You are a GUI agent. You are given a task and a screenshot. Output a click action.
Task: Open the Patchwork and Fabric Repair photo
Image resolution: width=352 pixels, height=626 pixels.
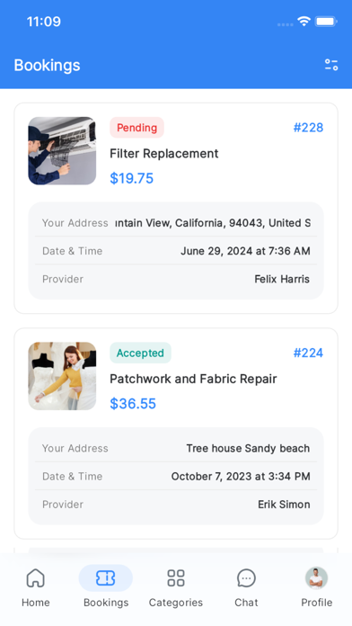pos(62,376)
